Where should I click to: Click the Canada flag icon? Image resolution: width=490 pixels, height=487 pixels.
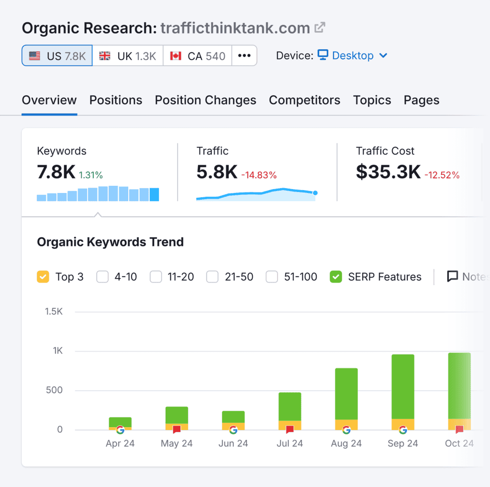[x=175, y=55]
